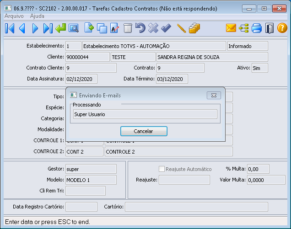The height and width of the screenshot is (229, 291).
Task: Click the envelope email icon
Action: pos(231,28)
